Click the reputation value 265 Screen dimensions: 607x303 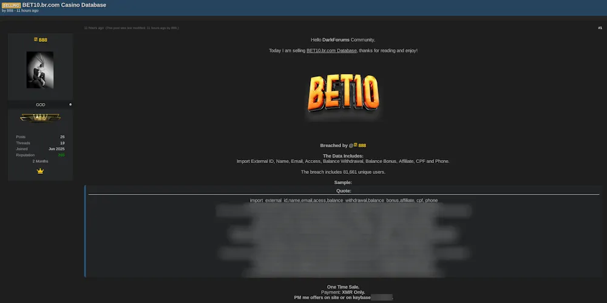(61, 155)
